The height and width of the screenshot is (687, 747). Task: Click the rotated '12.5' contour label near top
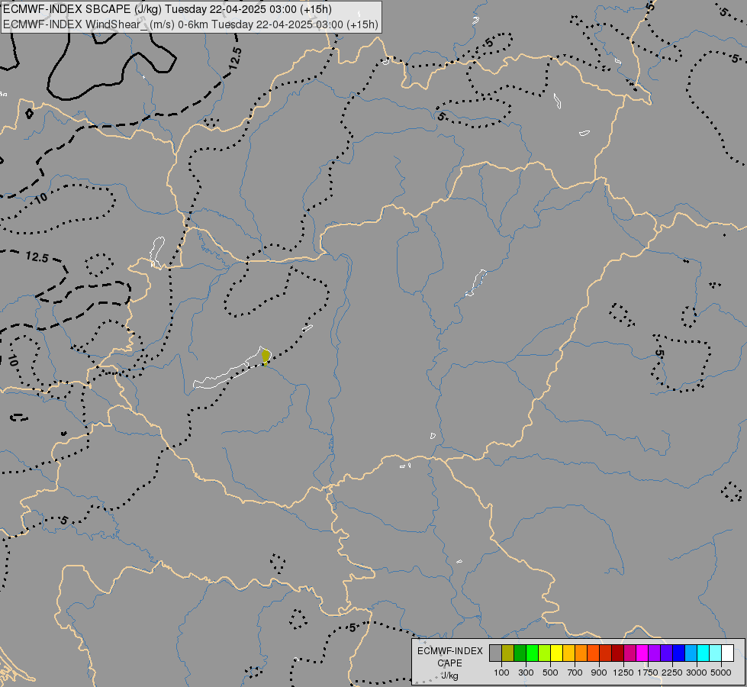[235, 59]
